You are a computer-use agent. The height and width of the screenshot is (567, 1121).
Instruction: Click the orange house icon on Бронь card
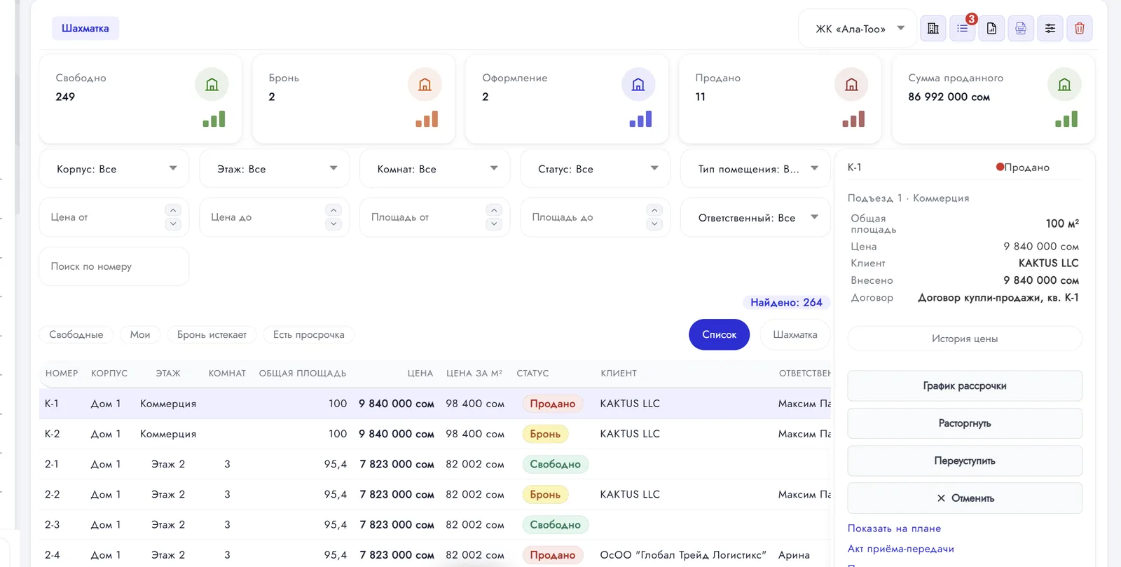pos(425,85)
